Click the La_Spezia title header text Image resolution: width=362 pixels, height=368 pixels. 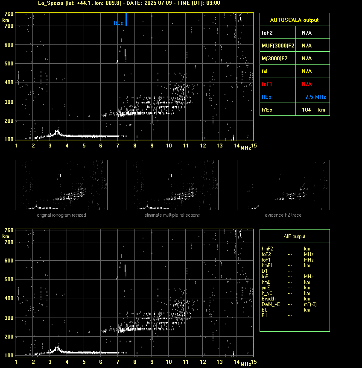coord(129,3)
